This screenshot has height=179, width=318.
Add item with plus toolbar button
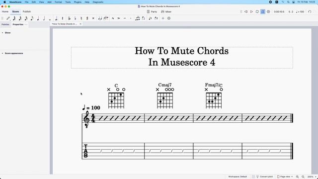(x=163, y=18)
